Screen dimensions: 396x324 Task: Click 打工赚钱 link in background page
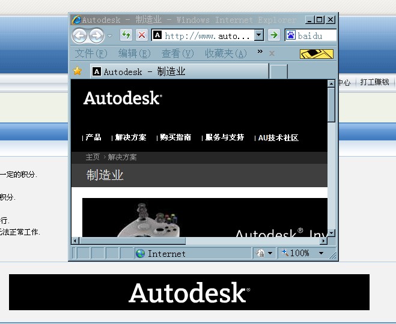[374, 82]
